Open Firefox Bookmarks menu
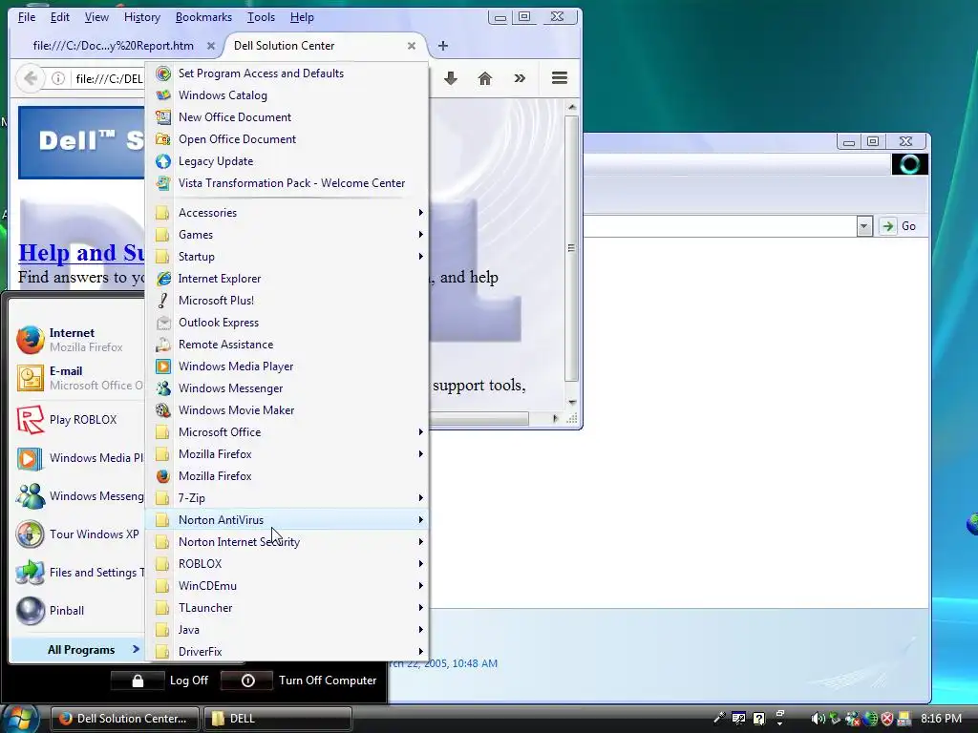978x733 pixels. (x=203, y=17)
